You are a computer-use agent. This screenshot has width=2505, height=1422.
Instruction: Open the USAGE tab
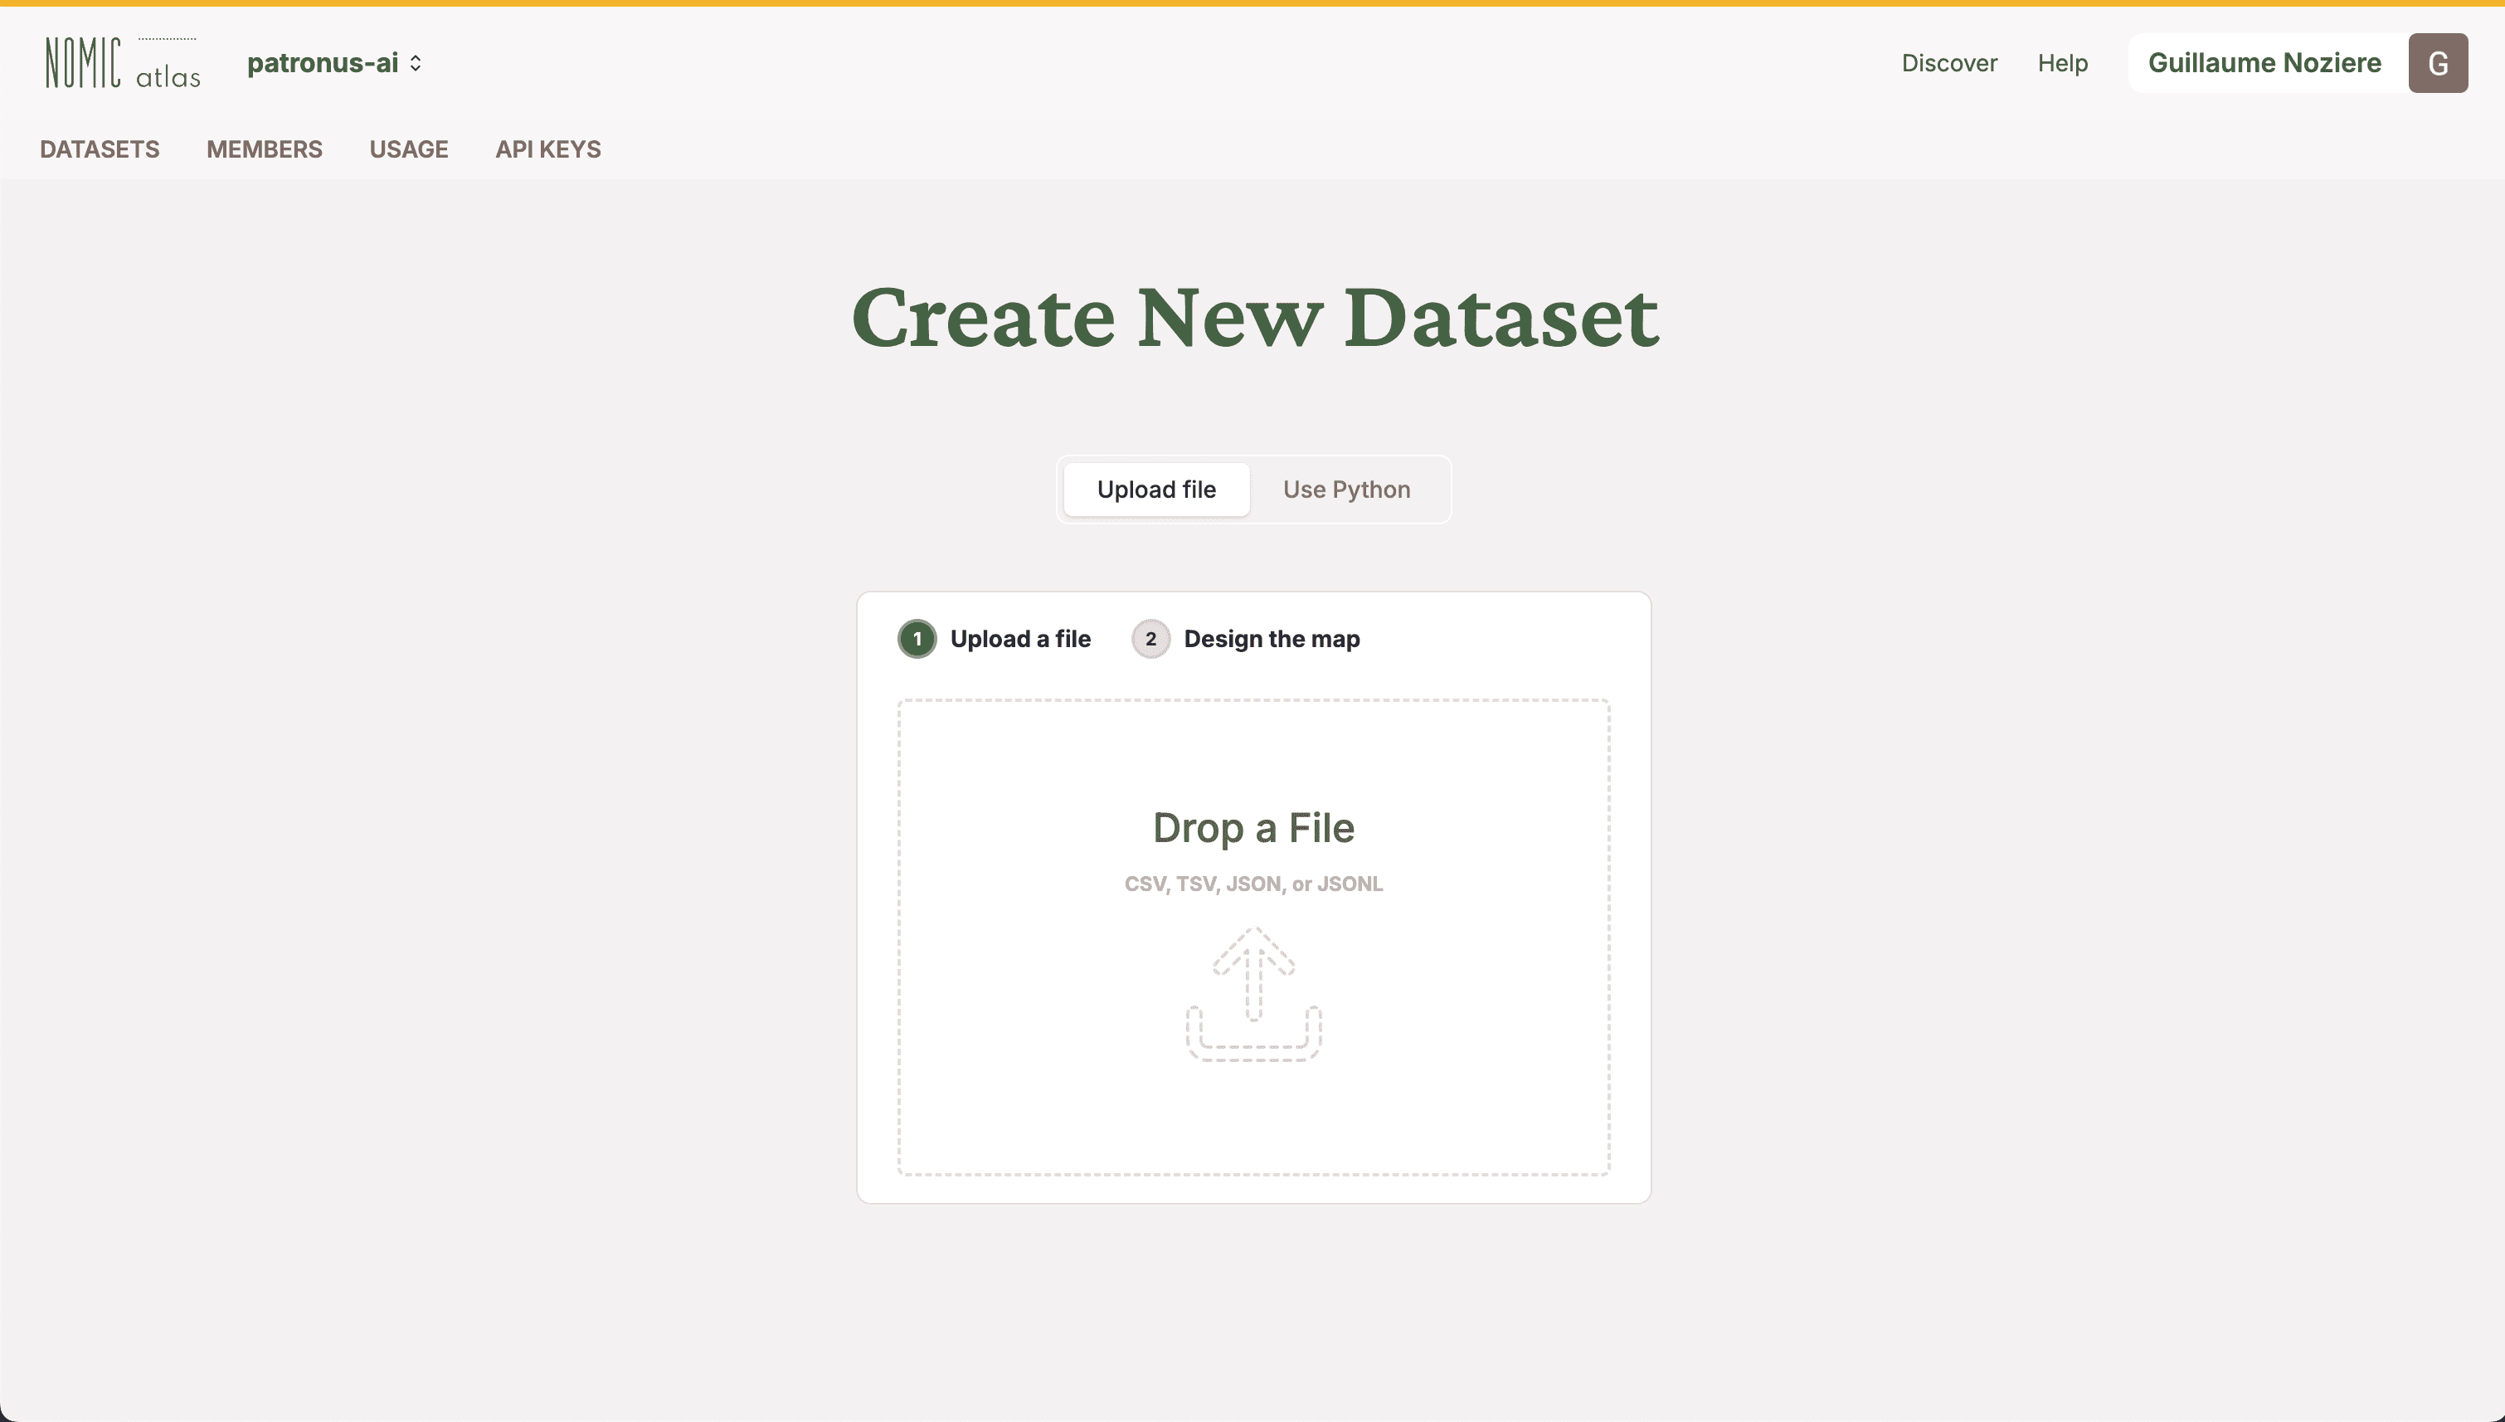[x=409, y=149]
